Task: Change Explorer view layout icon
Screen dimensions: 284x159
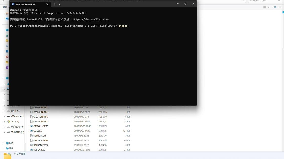Action: pyautogui.click(x=265, y=7)
